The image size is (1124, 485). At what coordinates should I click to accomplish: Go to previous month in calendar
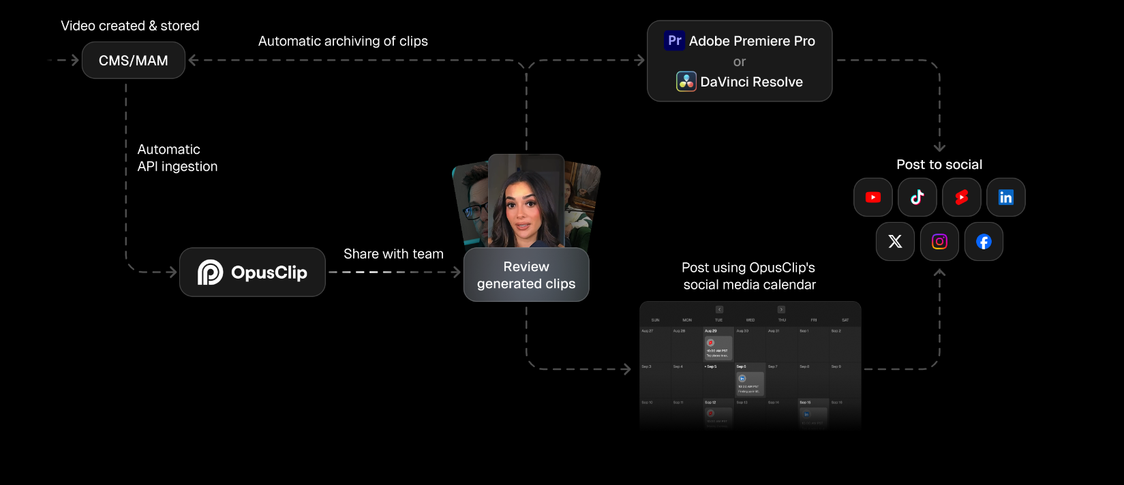tap(719, 310)
